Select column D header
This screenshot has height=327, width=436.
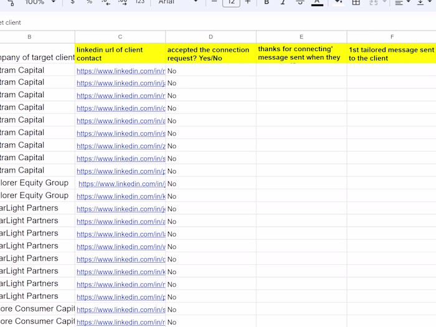tap(211, 37)
